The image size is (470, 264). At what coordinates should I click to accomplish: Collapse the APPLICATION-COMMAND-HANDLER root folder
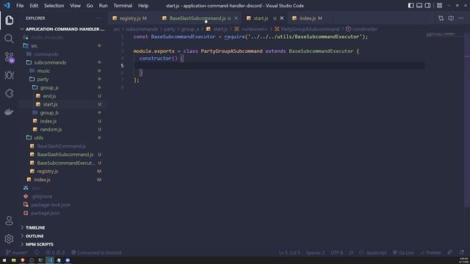pyautogui.click(x=63, y=29)
